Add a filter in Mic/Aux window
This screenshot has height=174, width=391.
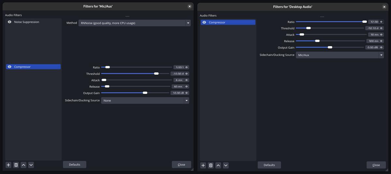(8, 165)
